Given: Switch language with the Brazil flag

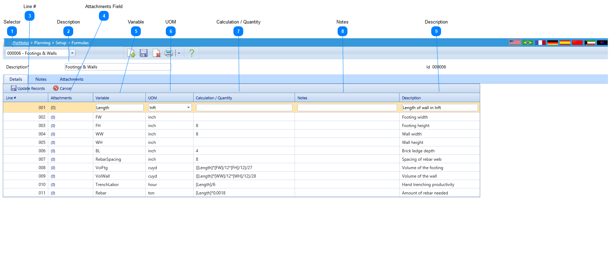Looking at the screenshot, I should point(527,42).
